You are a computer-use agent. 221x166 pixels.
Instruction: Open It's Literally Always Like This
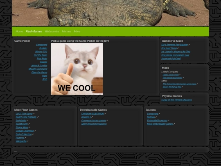(176, 52)
